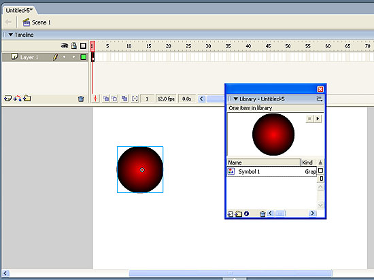
Task: Click the 0.0s elapsed time field
Action: (186, 99)
